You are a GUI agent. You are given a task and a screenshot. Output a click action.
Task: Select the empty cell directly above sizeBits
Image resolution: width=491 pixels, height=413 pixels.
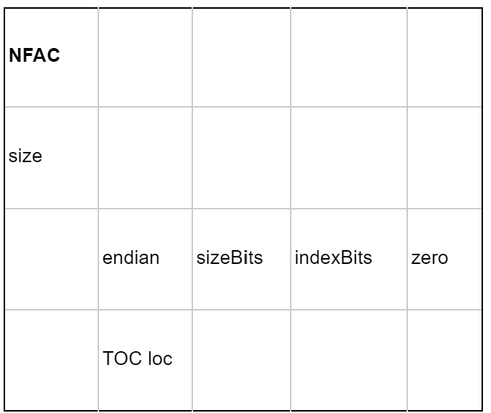(x=241, y=157)
